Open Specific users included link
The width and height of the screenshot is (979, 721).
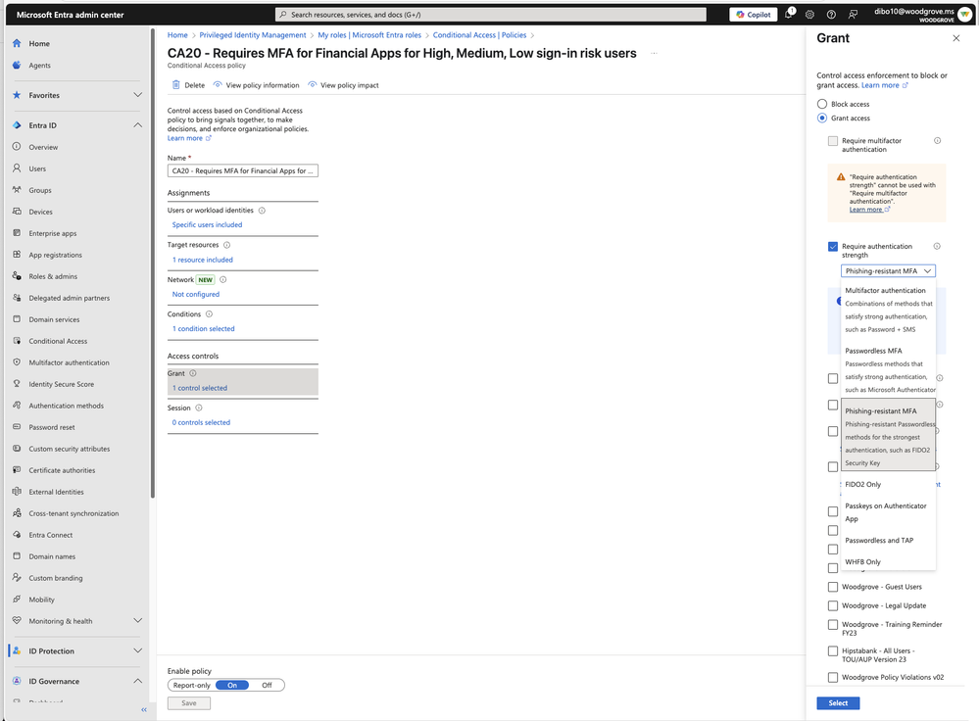click(x=208, y=224)
